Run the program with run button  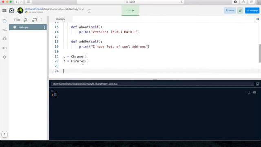coord(130,11)
